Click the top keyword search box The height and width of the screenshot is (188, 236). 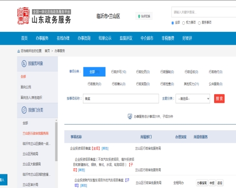click(203, 12)
